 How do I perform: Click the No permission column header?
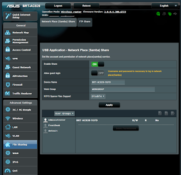[x=157, y=120]
